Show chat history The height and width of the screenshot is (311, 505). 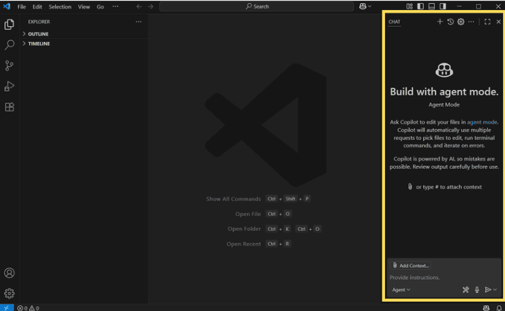pyautogui.click(x=450, y=21)
